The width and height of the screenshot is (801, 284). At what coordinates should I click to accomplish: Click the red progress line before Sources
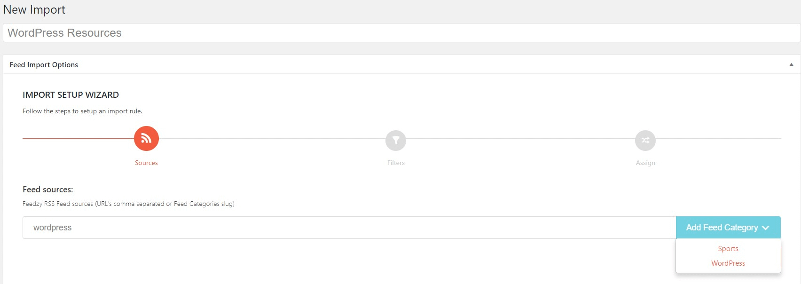coord(78,138)
